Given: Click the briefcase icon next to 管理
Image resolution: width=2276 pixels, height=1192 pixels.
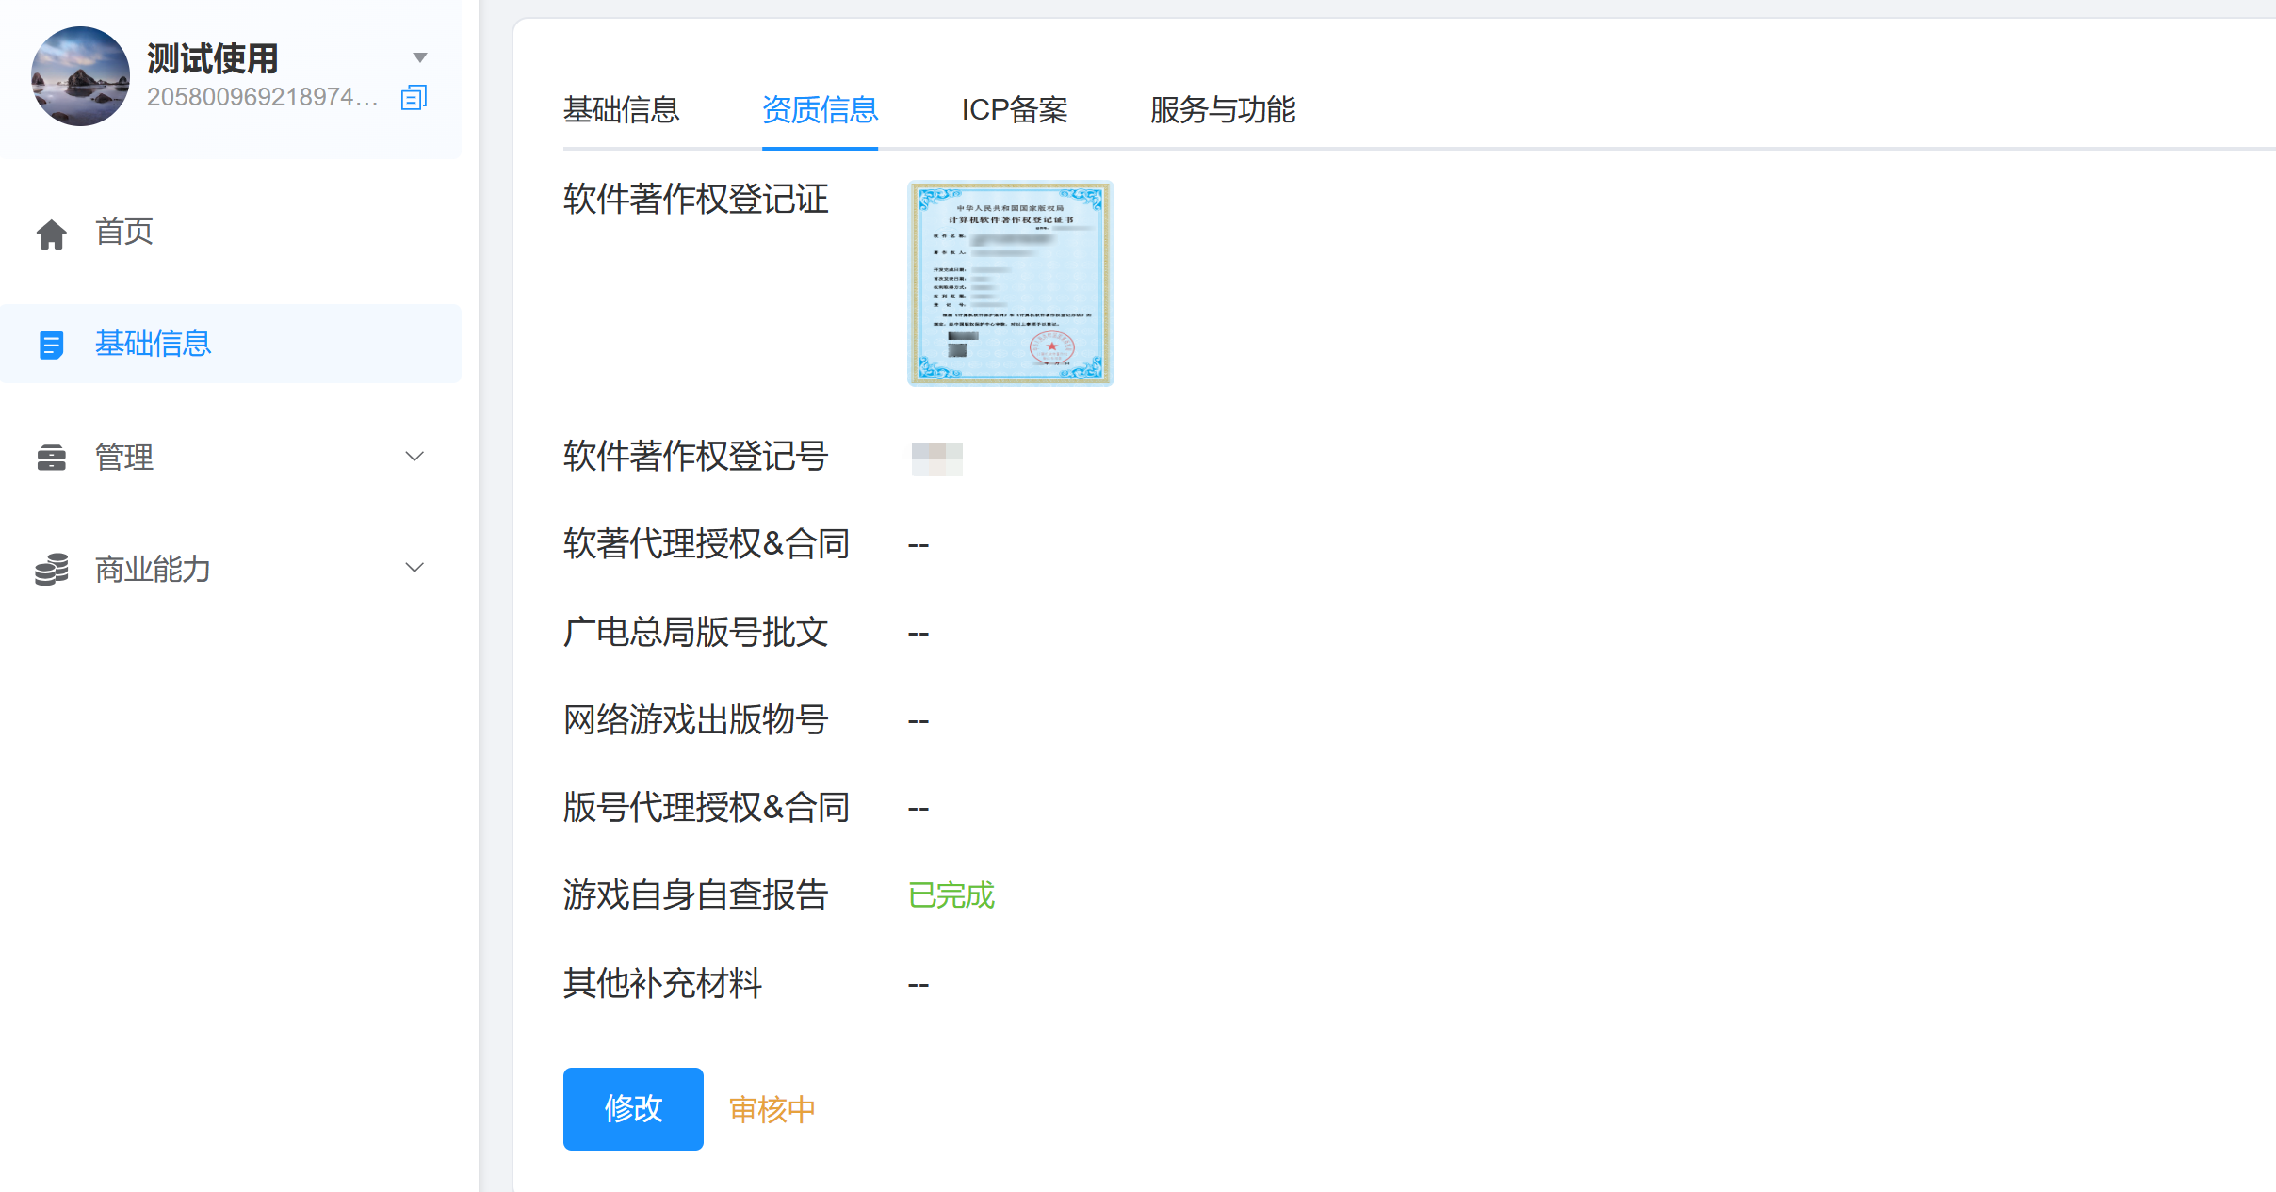Looking at the screenshot, I should (52, 458).
